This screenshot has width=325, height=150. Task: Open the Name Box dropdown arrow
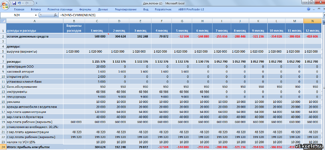click(x=36, y=15)
